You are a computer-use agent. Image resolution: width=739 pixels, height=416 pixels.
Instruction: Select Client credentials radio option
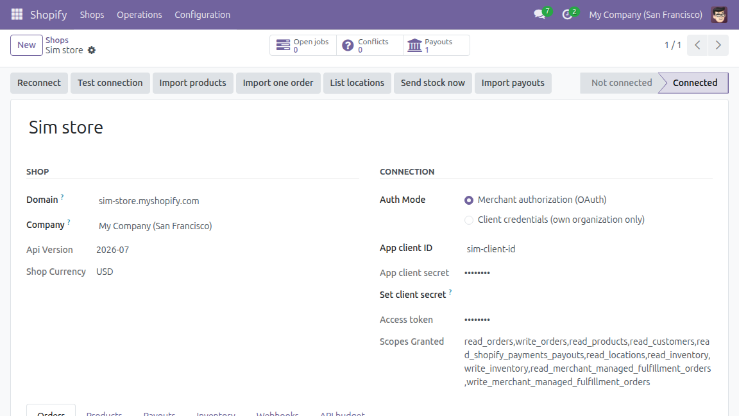[468, 220]
